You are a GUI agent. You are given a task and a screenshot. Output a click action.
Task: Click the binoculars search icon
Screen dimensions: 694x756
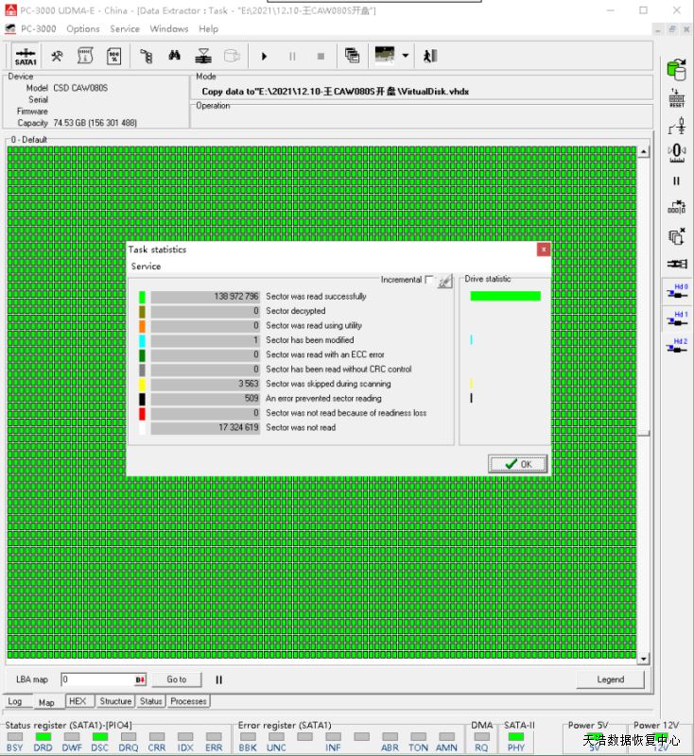(x=174, y=56)
